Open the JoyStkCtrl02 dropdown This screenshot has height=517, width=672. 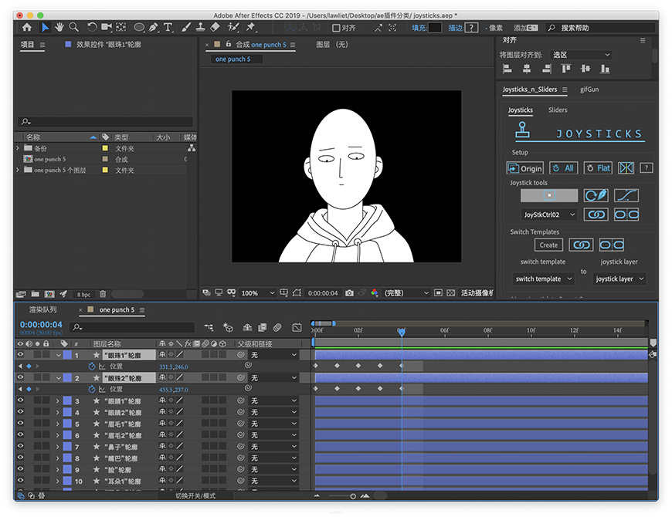tap(549, 215)
